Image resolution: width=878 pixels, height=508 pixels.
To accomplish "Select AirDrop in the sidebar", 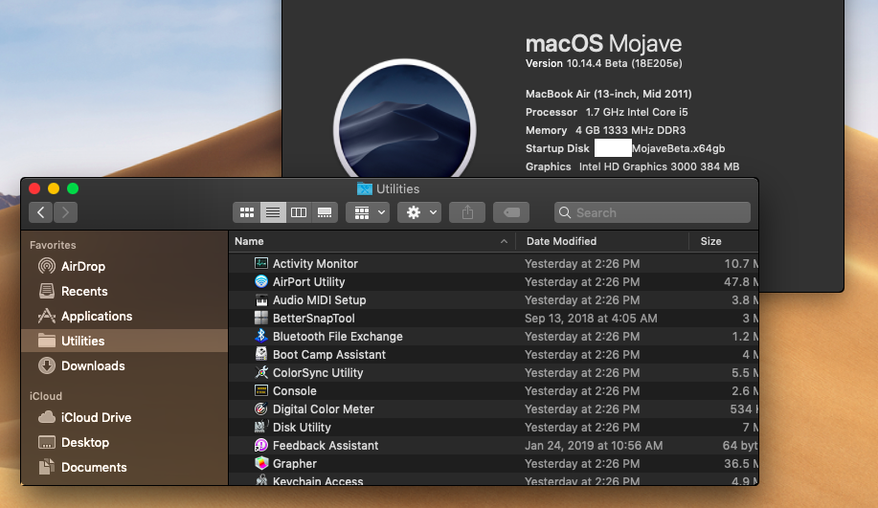I will point(82,266).
